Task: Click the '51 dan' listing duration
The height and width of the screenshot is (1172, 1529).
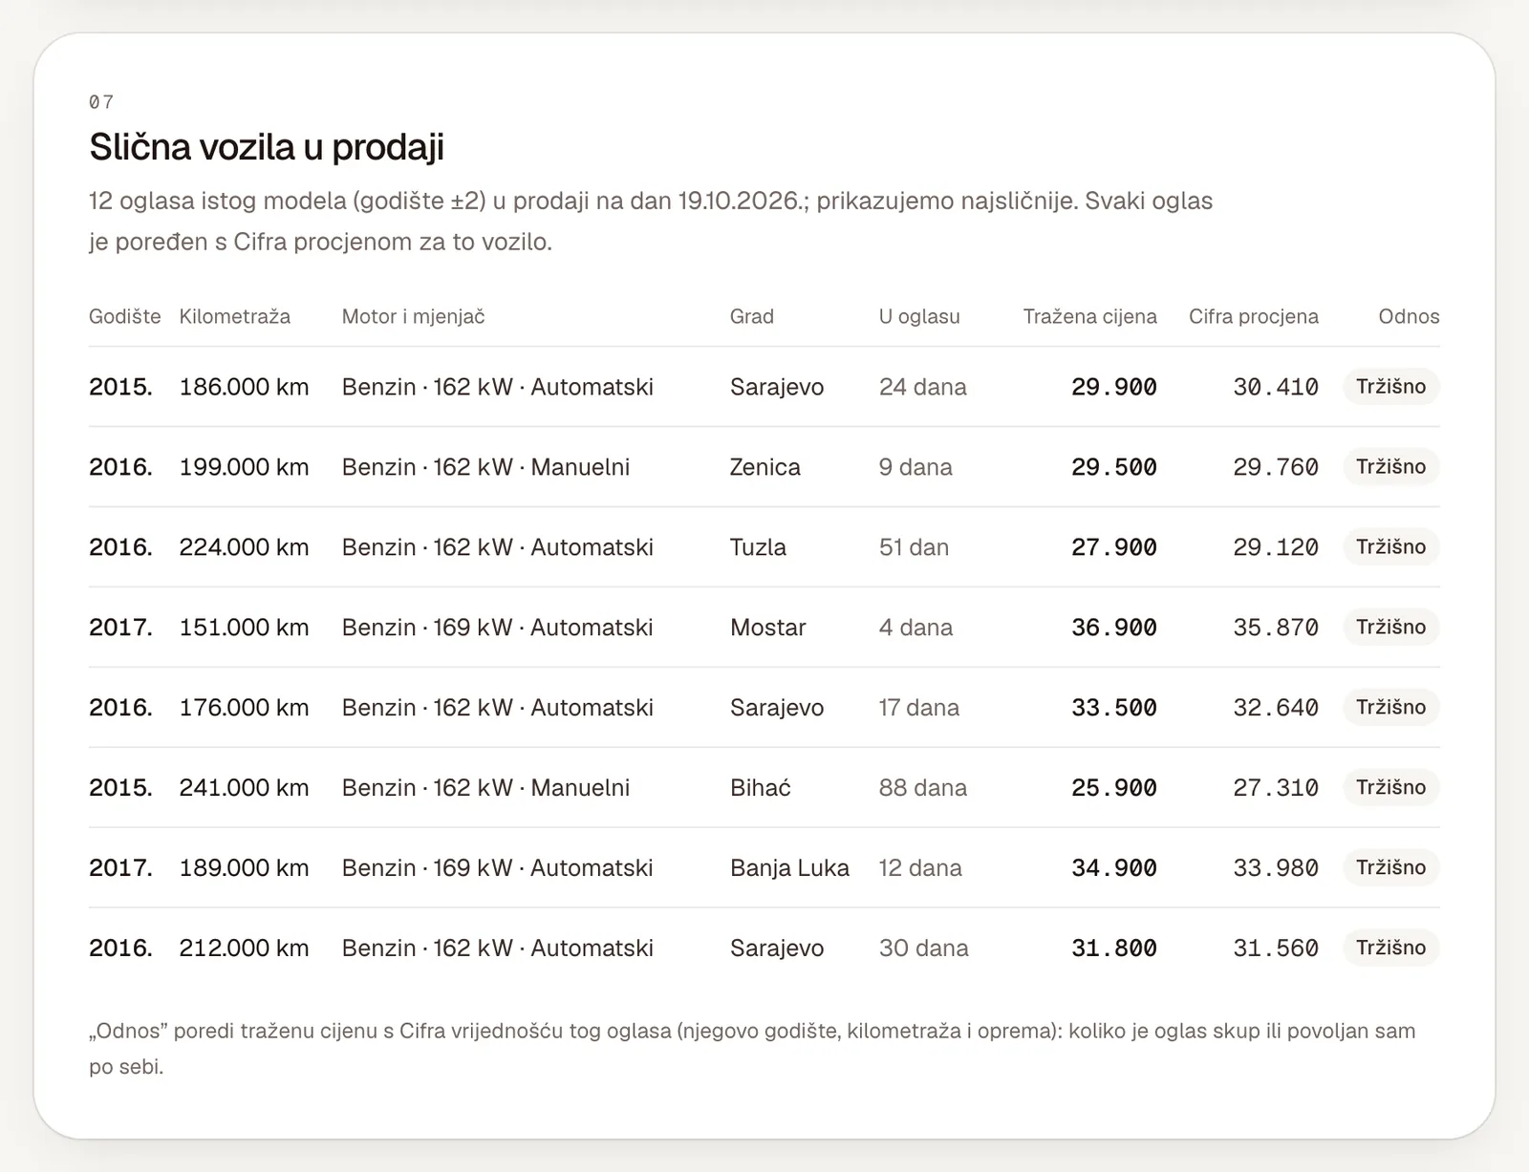Action: (x=915, y=547)
